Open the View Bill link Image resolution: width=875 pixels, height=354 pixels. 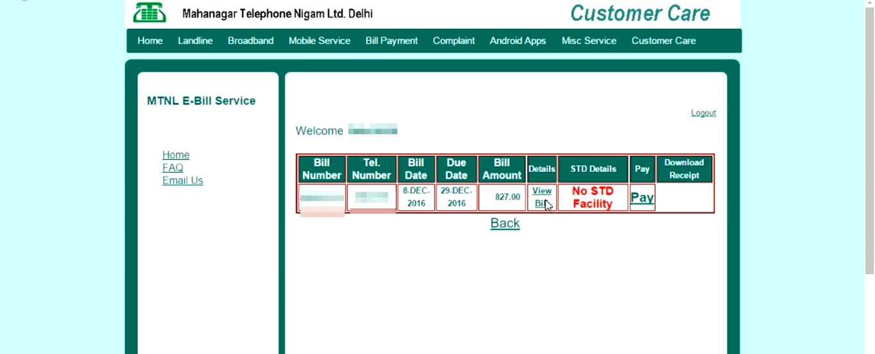tap(542, 197)
